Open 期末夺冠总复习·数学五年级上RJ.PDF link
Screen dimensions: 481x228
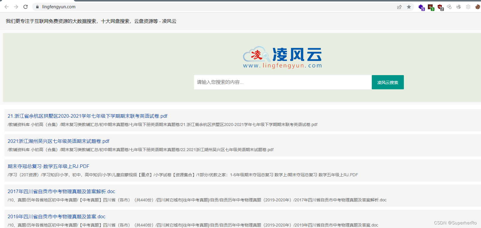tap(48, 166)
